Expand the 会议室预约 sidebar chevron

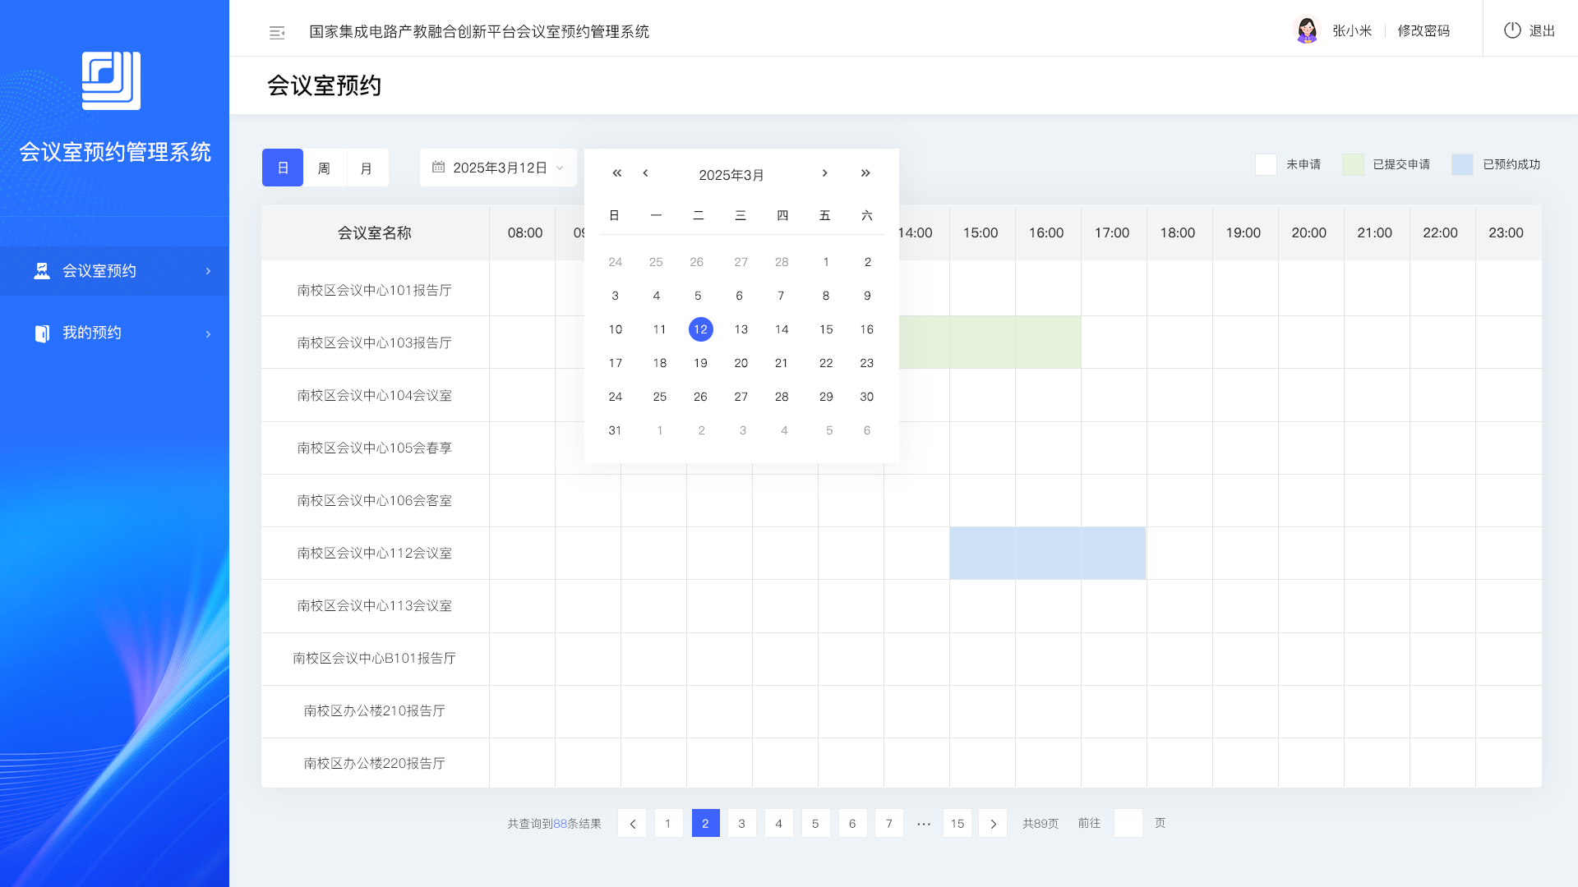tap(208, 271)
